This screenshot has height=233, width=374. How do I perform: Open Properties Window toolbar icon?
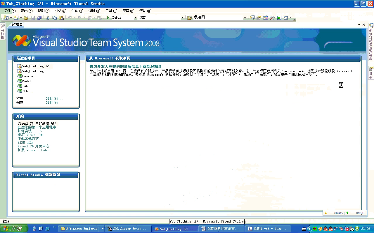click(x=259, y=18)
